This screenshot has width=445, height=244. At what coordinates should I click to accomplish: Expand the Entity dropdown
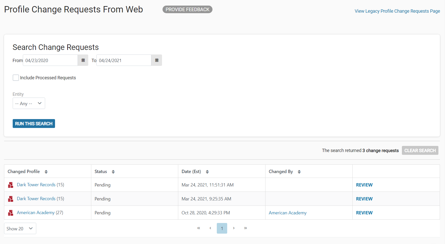point(29,103)
